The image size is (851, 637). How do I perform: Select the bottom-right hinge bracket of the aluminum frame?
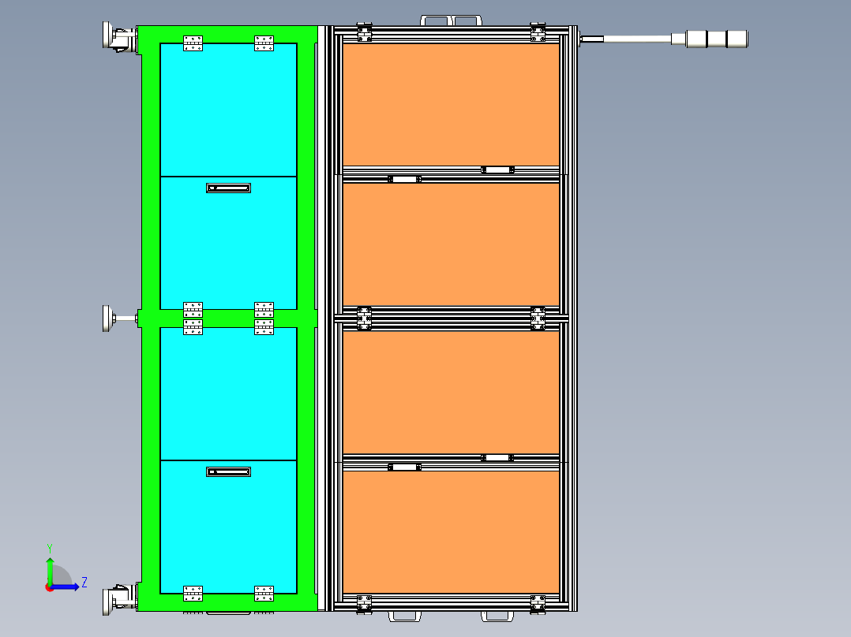click(538, 604)
